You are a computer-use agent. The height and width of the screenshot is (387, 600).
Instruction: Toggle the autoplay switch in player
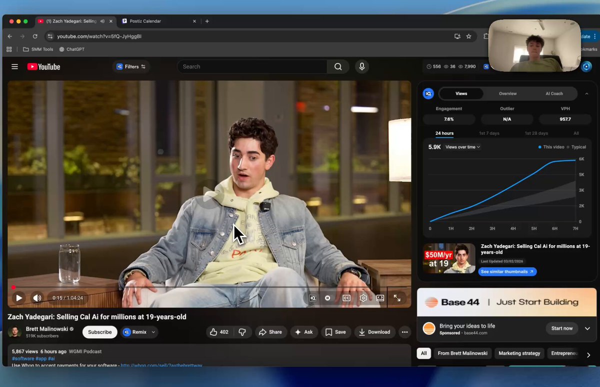[327, 298]
